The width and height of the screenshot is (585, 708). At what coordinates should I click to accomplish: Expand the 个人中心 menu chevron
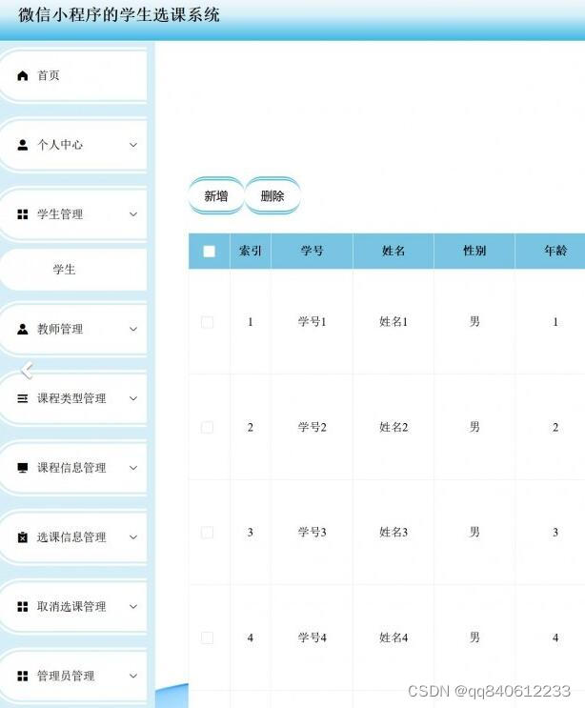click(x=133, y=146)
